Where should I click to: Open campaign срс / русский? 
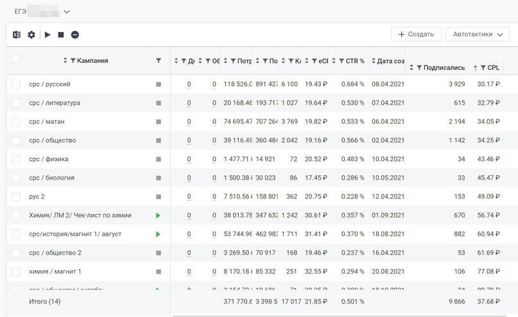pos(49,84)
